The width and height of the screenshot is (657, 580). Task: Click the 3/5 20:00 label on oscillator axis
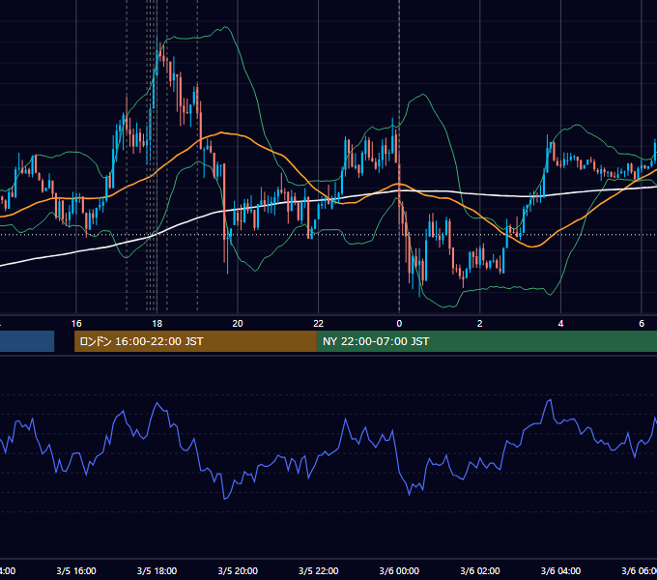pos(238,570)
